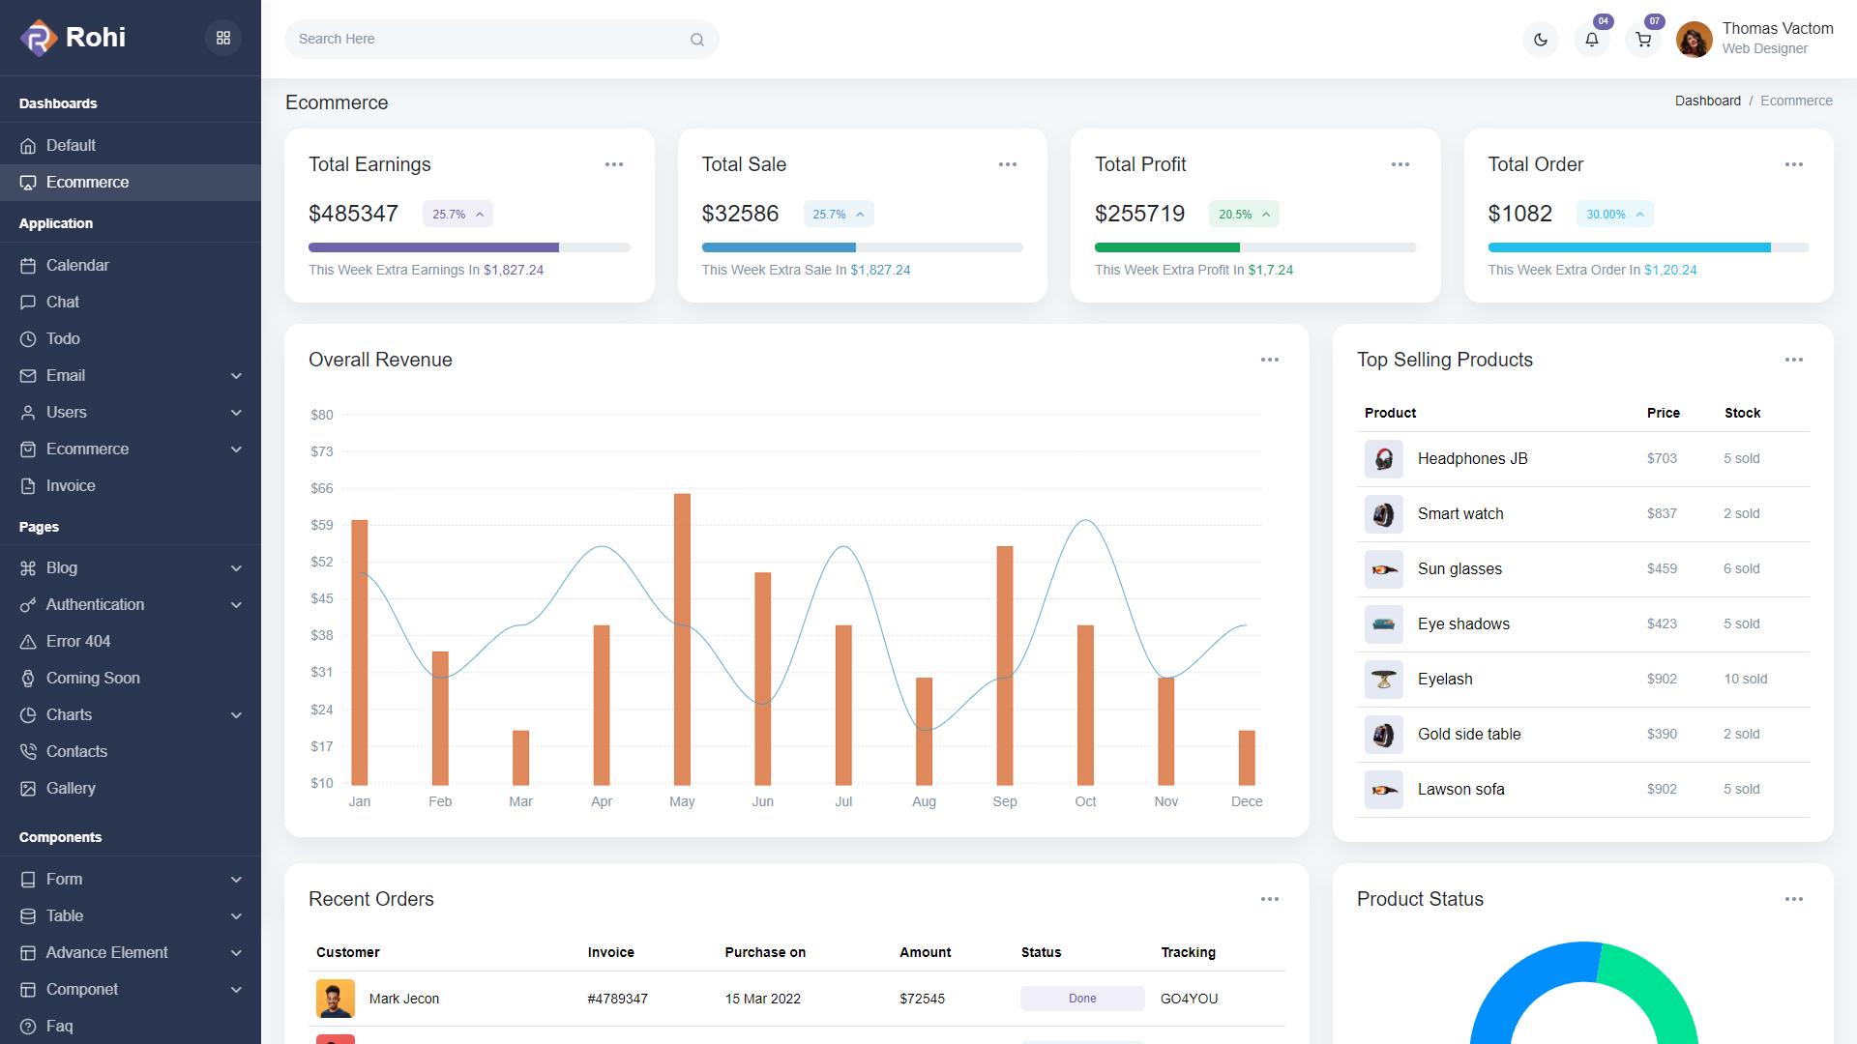Screen dimensions: 1857x1044
Task: Click the sidebar grid toggle icon
Action: click(223, 38)
